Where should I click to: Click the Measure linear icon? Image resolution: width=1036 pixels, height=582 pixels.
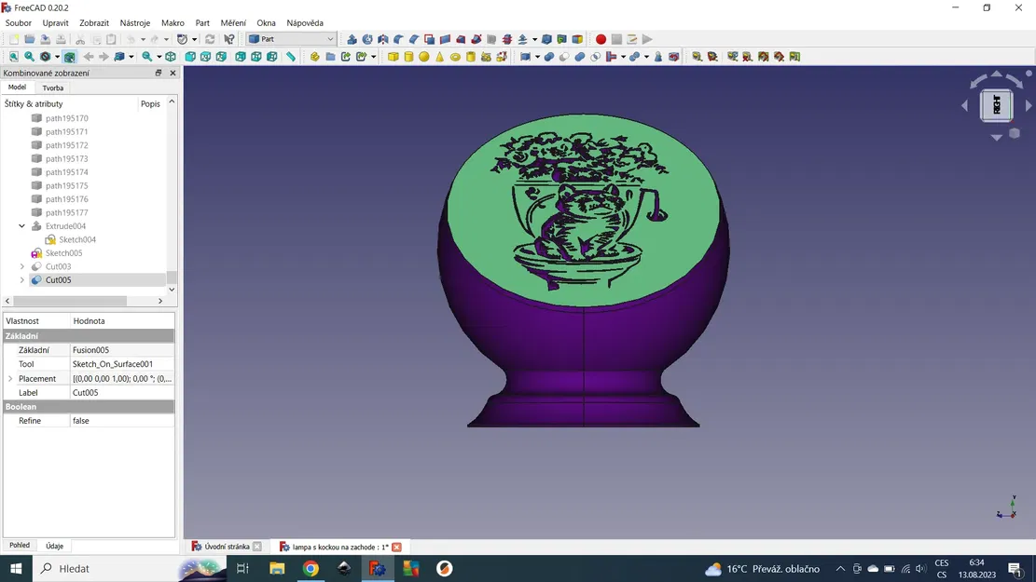698,57
